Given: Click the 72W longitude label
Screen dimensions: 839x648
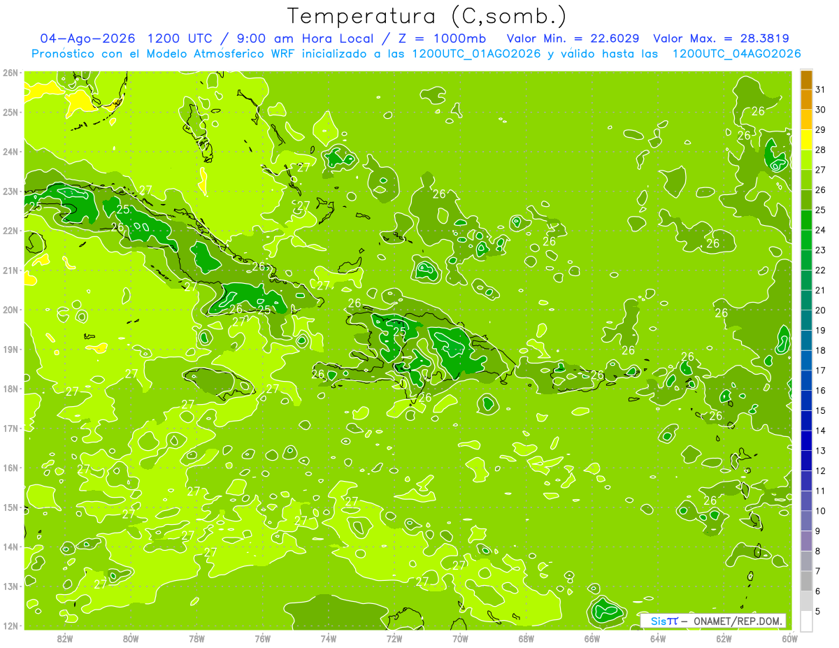Looking at the screenshot, I should [394, 638].
